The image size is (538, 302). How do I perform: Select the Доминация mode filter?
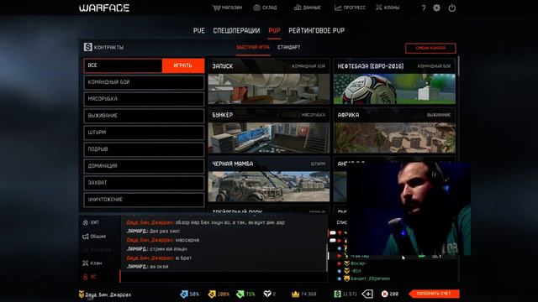[144, 166]
